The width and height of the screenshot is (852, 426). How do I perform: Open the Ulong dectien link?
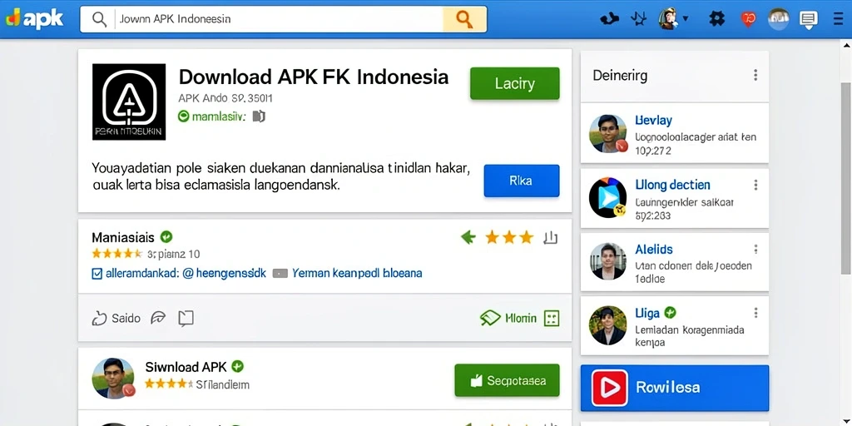[672, 185]
